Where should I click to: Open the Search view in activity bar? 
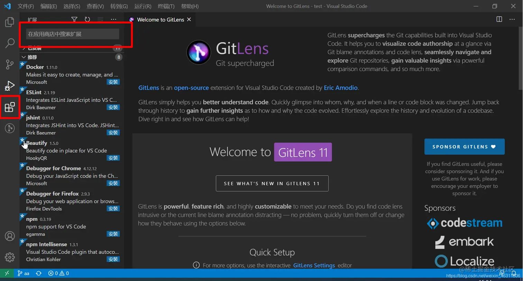click(x=10, y=43)
